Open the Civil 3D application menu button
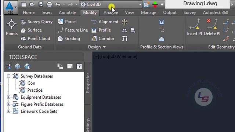This screenshot has height=132, width=235. tap(11, 7)
